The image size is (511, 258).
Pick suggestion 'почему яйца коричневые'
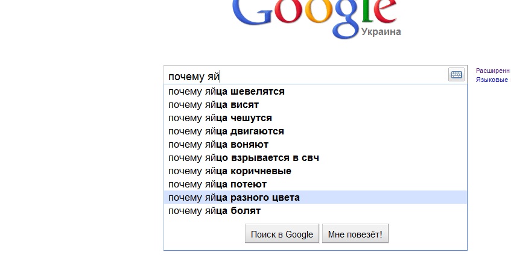230,171
